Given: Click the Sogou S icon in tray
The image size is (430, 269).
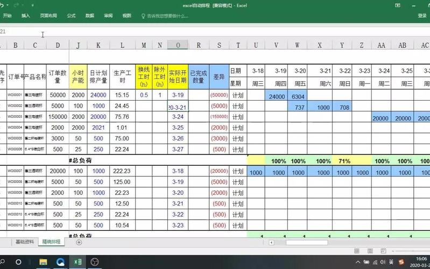Looking at the screenshot, I should (x=401, y=262).
